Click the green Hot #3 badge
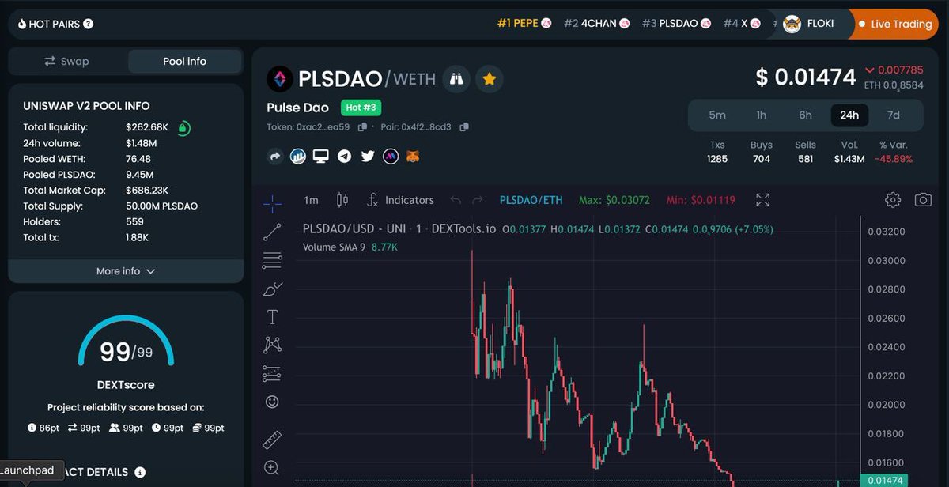Screen dimensions: 949x487 361,108
